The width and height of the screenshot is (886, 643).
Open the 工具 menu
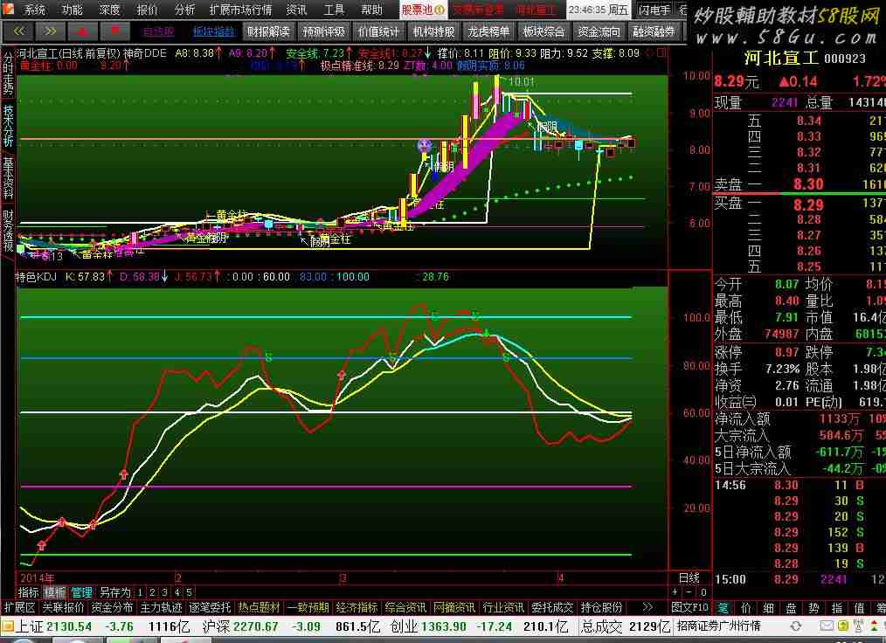tap(334, 10)
